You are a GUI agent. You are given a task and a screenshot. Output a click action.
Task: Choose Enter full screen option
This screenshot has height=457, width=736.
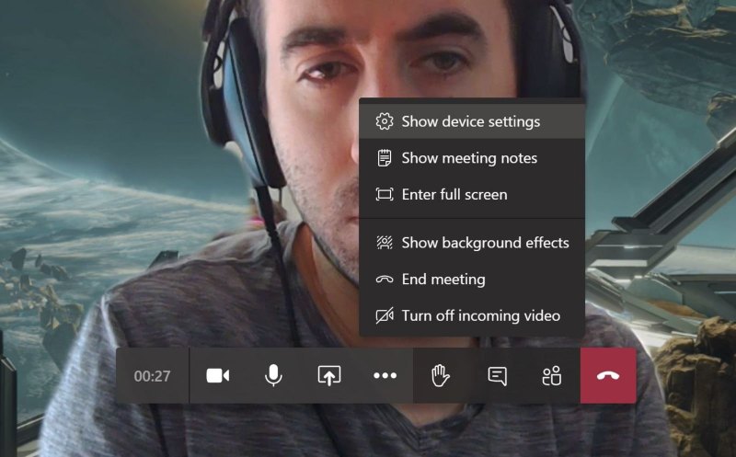[472, 195]
